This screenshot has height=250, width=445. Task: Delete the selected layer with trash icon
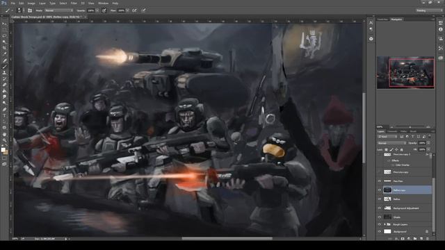428,239
